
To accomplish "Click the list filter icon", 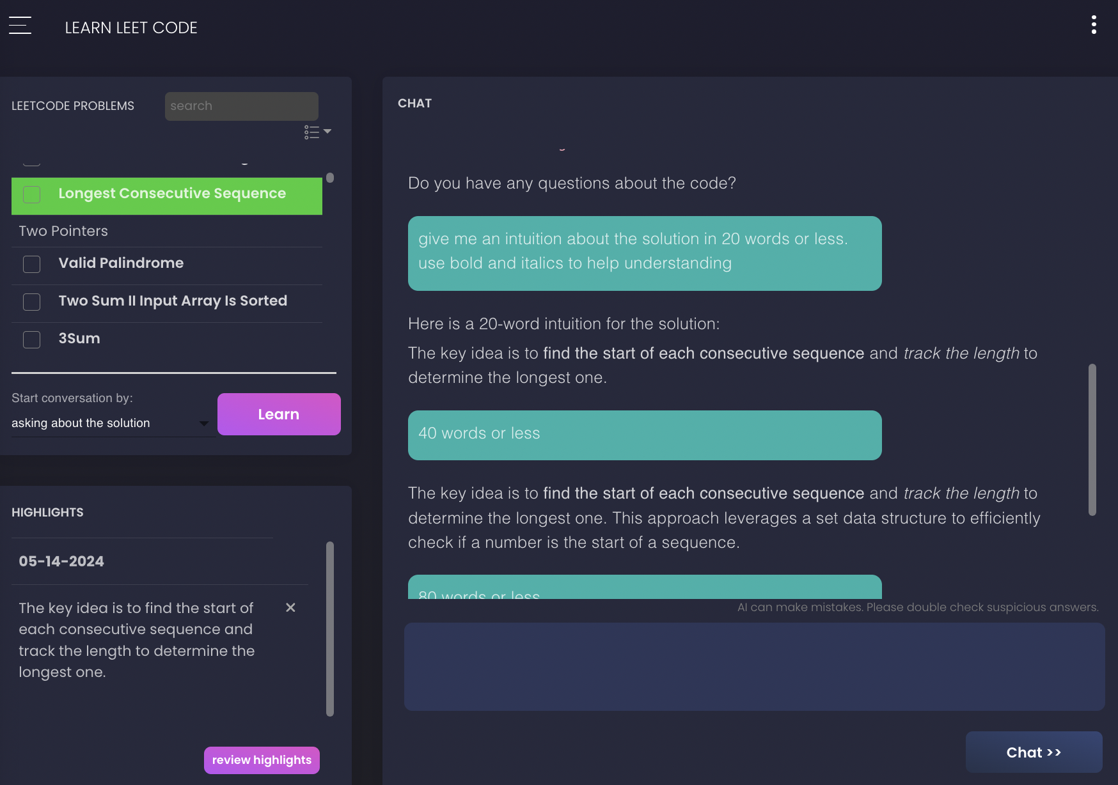I will 311,132.
